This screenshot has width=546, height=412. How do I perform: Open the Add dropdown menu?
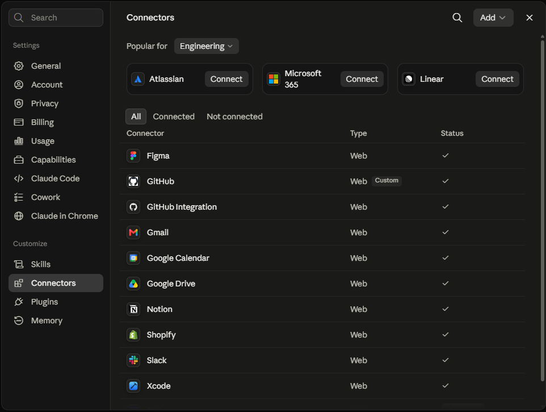point(493,18)
